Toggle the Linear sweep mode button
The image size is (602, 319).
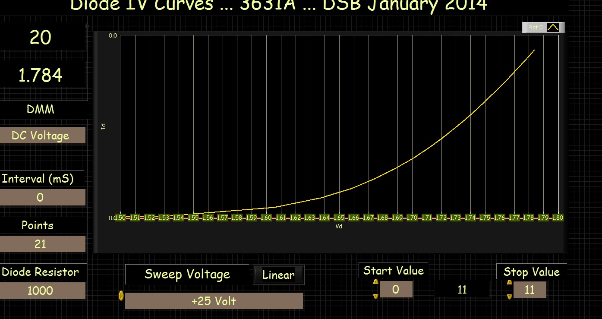[x=278, y=275]
